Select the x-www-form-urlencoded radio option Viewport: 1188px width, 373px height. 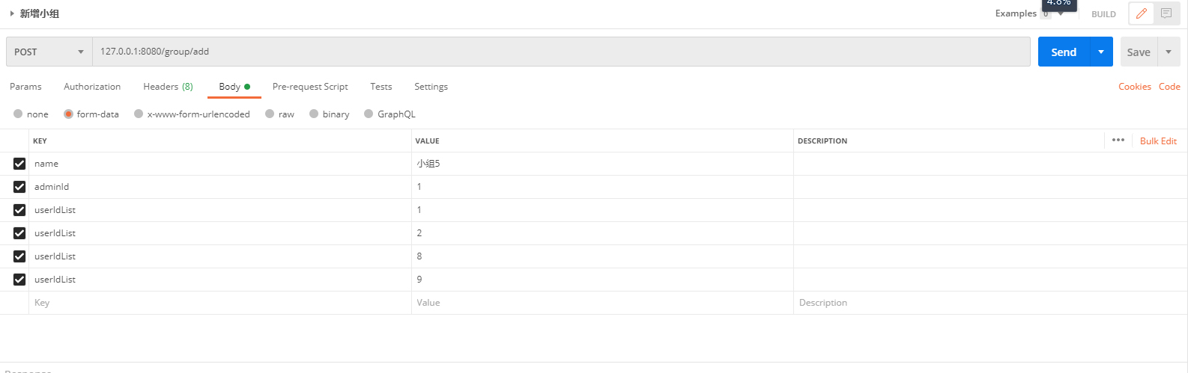139,114
